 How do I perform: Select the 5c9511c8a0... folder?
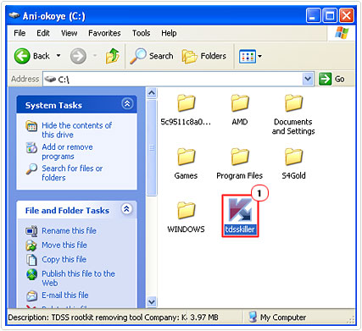[x=186, y=110]
